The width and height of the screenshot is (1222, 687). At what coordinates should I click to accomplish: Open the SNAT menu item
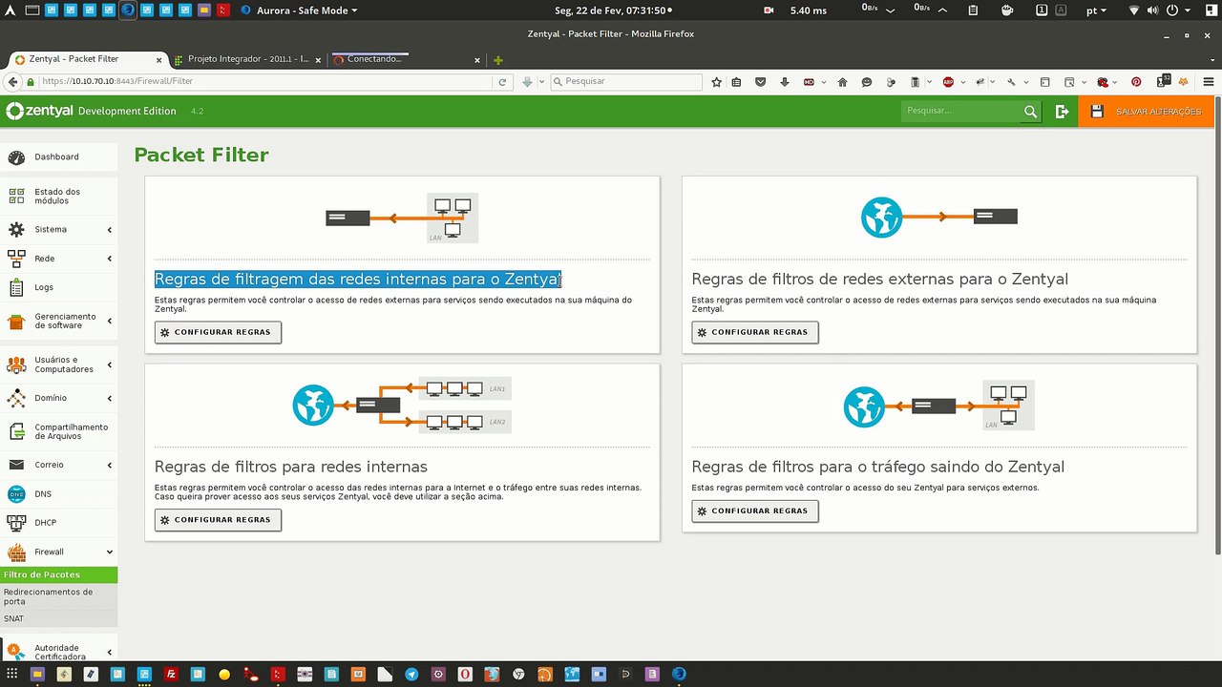click(x=58, y=619)
